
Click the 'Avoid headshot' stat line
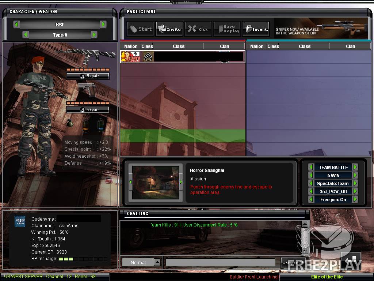pyautogui.click(x=86, y=156)
